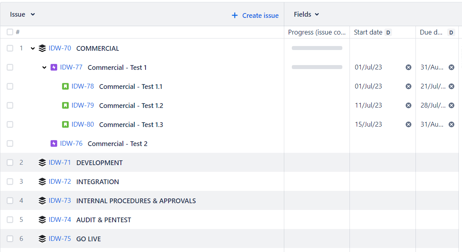Open the Fields dropdown

pyautogui.click(x=307, y=14)
